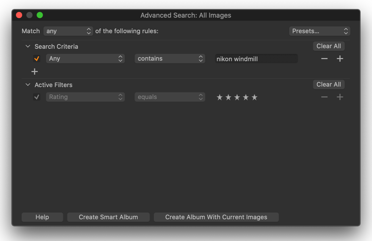Select the third rating star
The height and width of the screenshot is (241, 372).
(x=237, y=97)
